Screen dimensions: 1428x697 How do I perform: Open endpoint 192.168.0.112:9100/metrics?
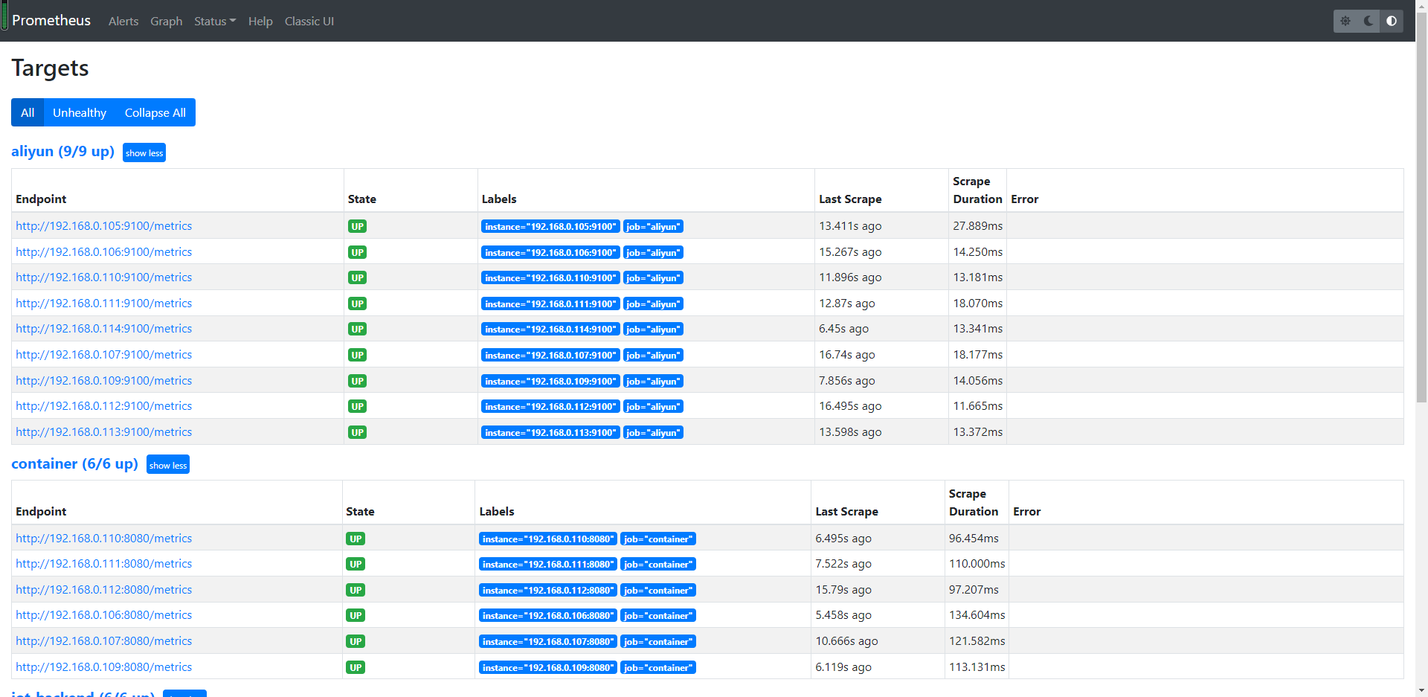pos(104,406)
